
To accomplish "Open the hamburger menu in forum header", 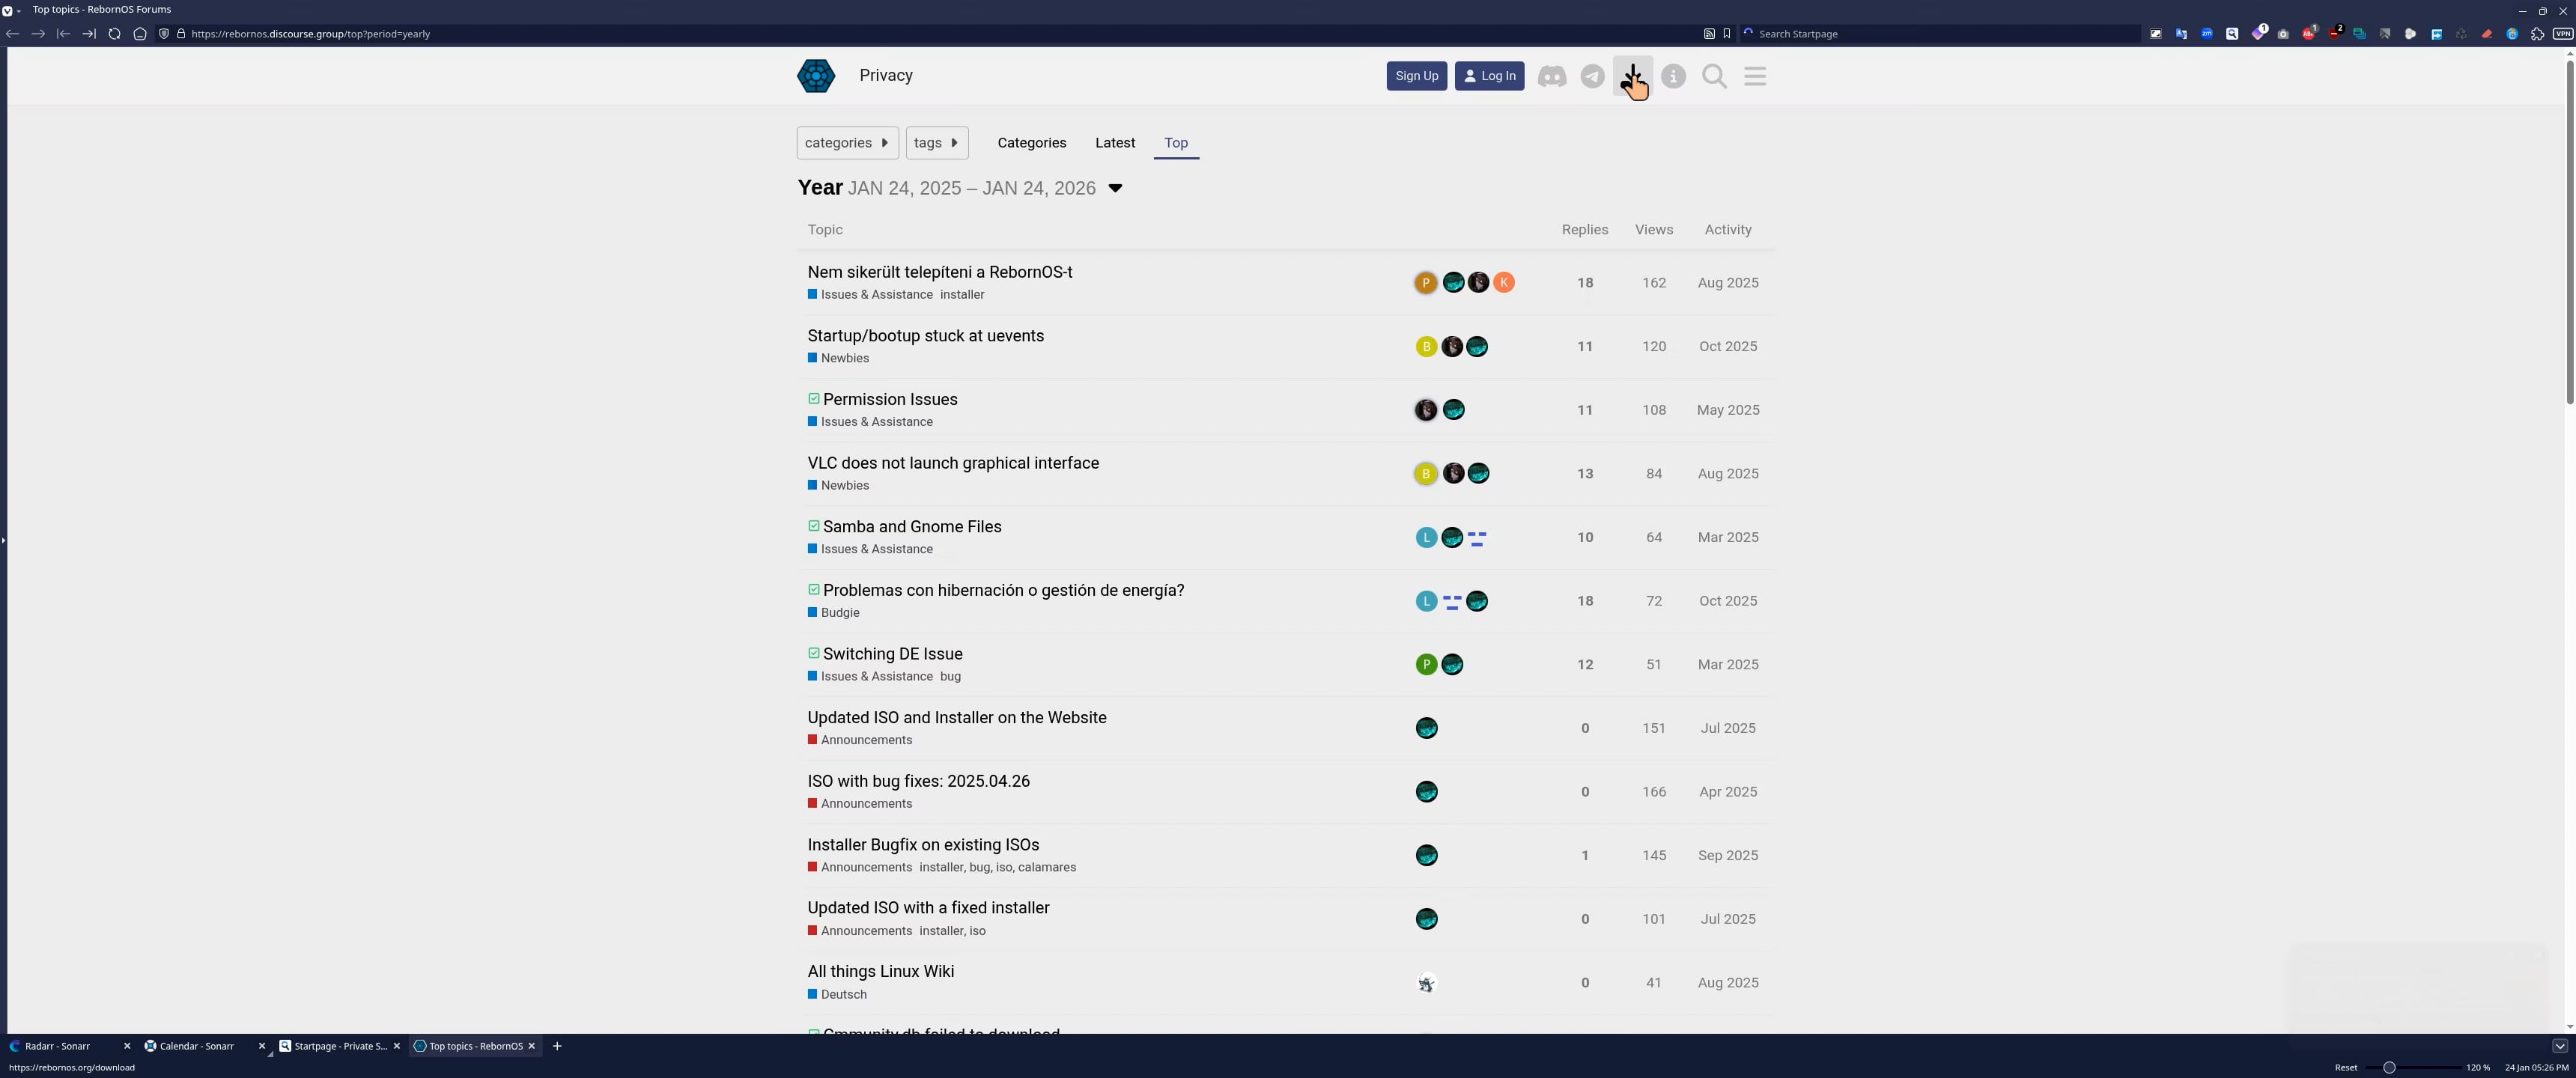I will pyautogui.click(x=1755, y=76).
